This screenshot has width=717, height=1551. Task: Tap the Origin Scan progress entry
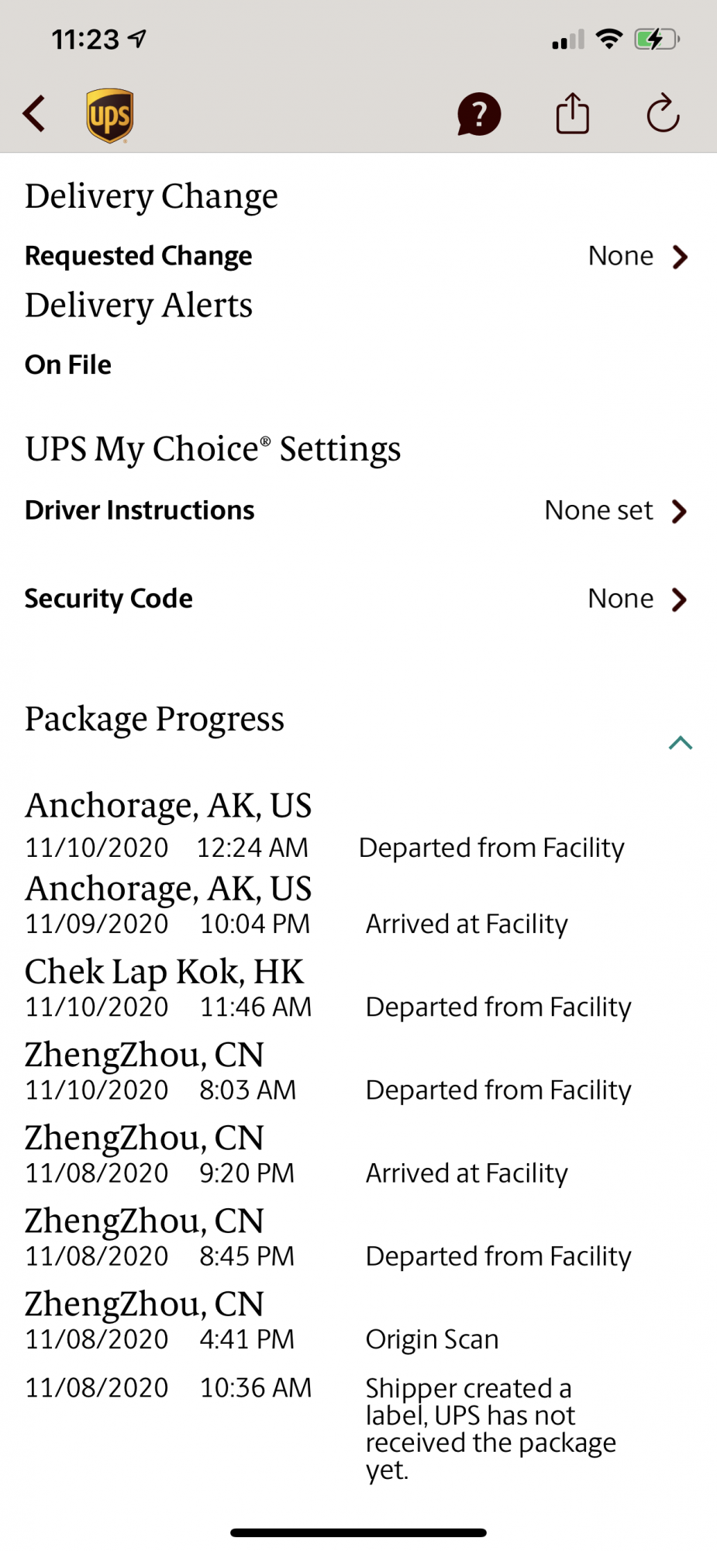click(x=432, y=1339)
